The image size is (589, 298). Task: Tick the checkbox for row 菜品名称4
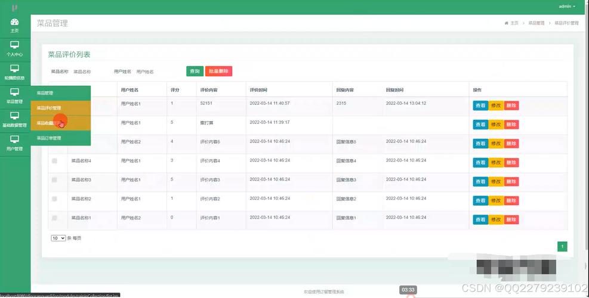coord(54,161)
